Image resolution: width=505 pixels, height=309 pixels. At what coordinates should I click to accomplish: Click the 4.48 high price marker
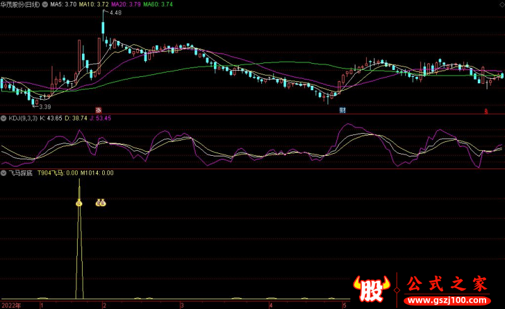[x=116, y=13]
